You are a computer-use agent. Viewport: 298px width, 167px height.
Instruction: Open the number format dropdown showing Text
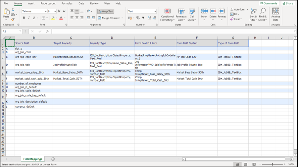[155, 11]
